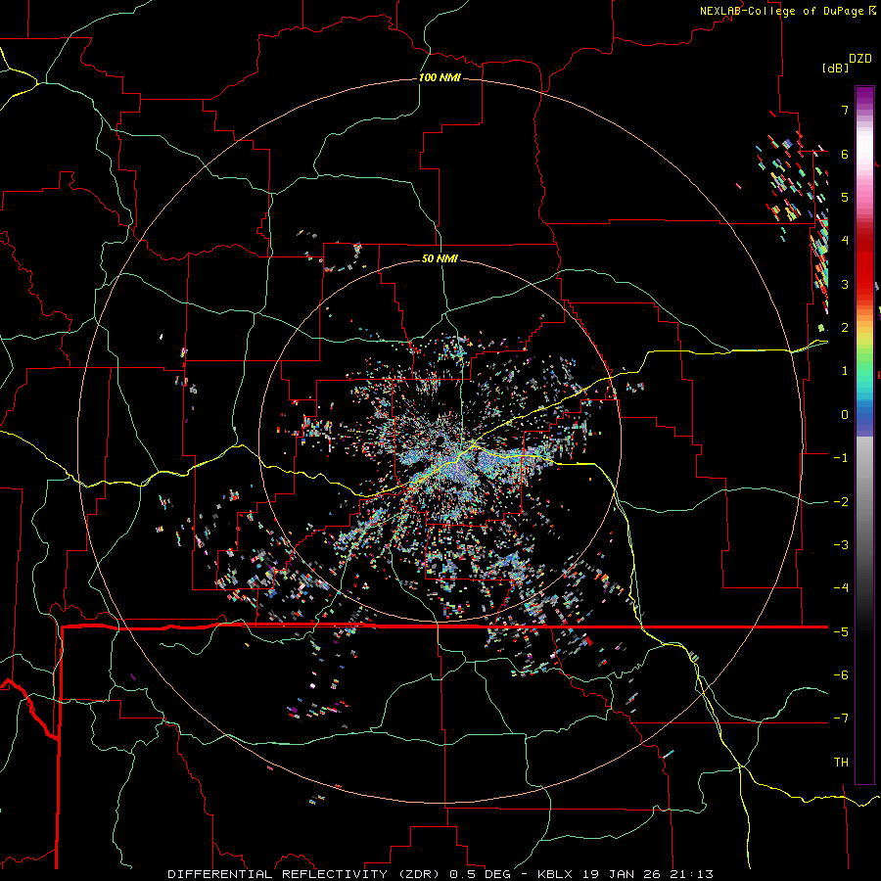The image size is (881, 881).
Task: Click the KBLX radar site identifier
Action: (555, 874)
